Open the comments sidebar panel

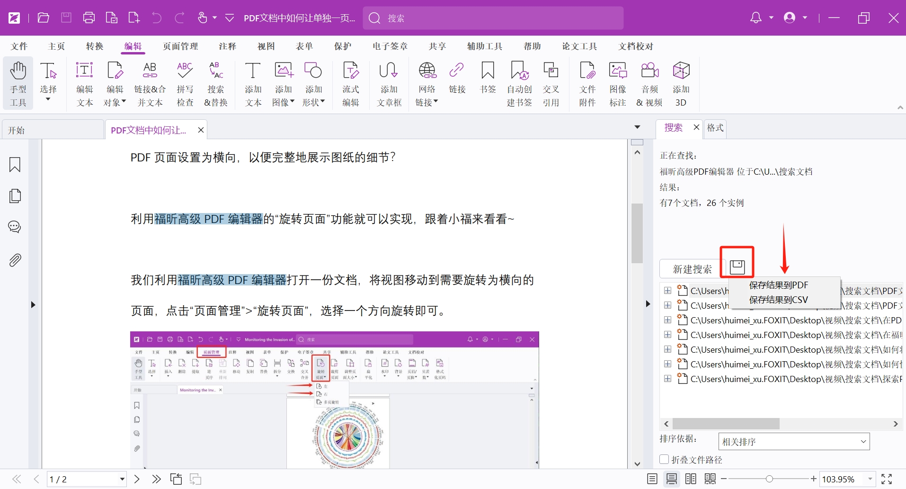pyautogui.click(x=15, y=227)
